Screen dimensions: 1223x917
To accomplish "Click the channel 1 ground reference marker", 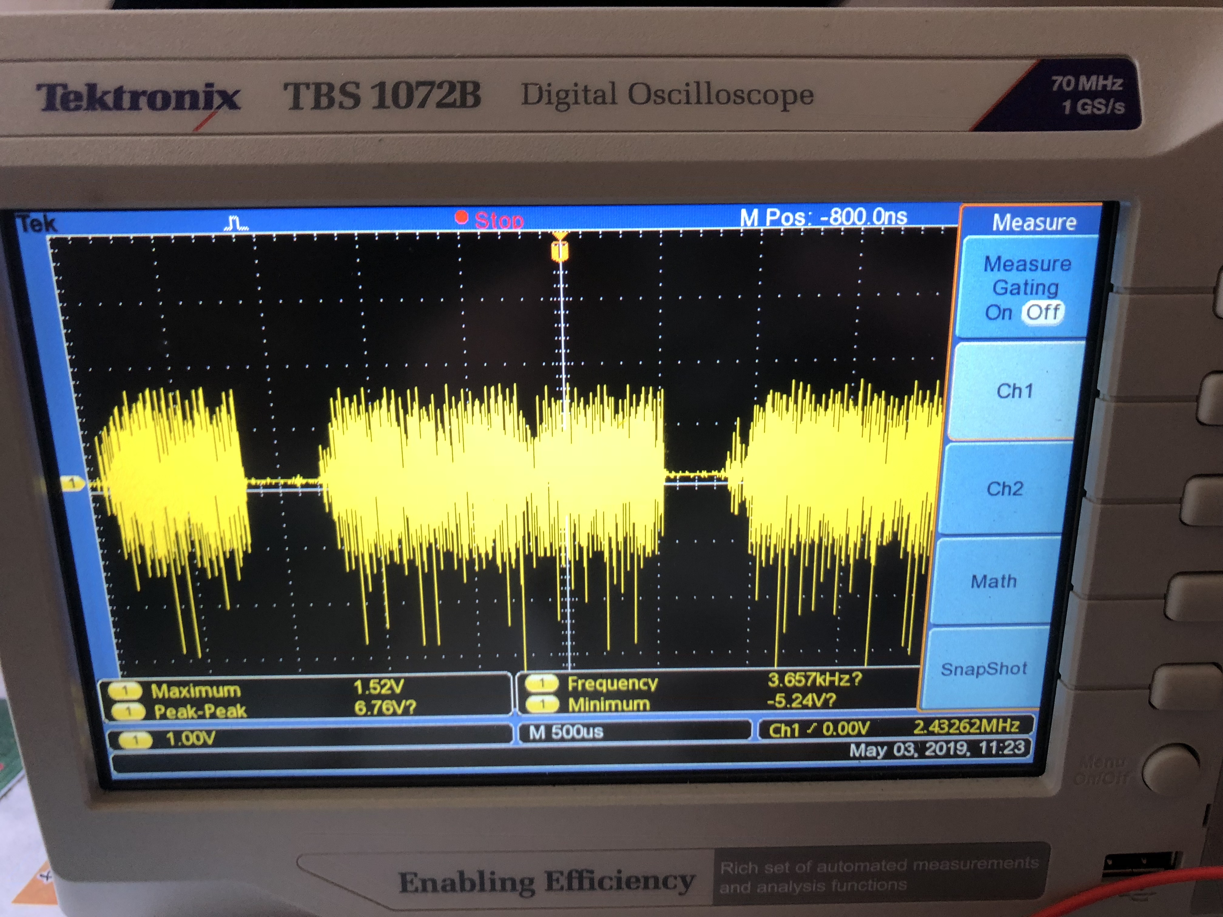I will [72, 484].
